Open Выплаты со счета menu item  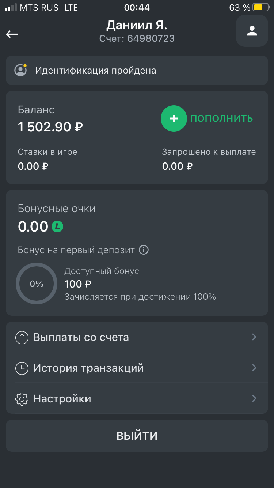tap(81, 337)
